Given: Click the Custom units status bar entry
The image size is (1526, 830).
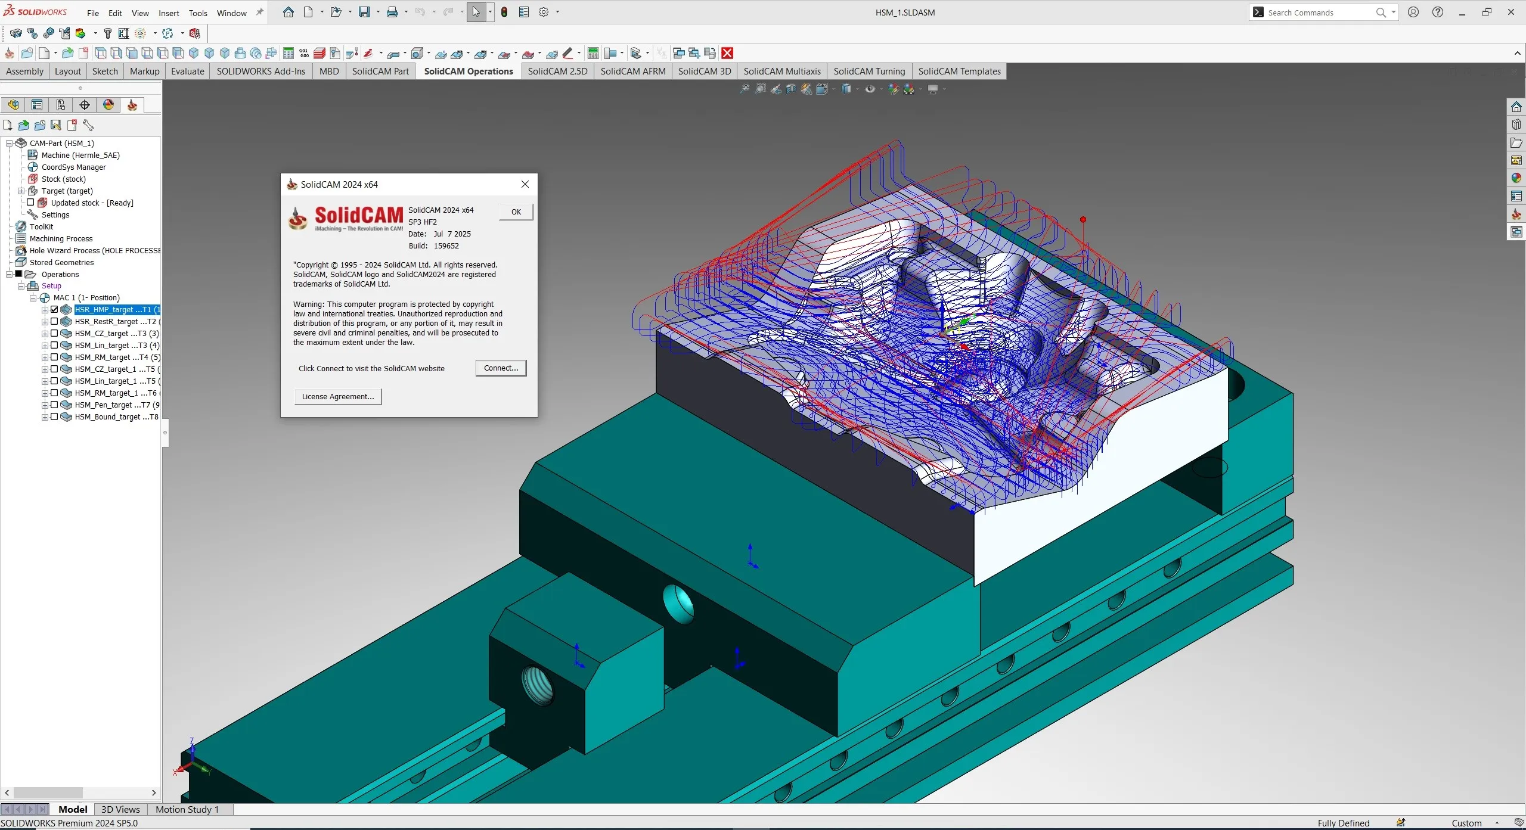Looking at the screenshot, I should tap(1466, 823).
